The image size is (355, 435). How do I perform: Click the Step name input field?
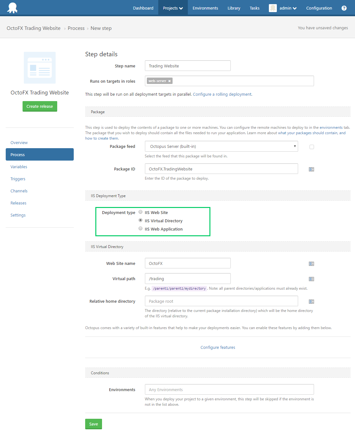point(188,66)
